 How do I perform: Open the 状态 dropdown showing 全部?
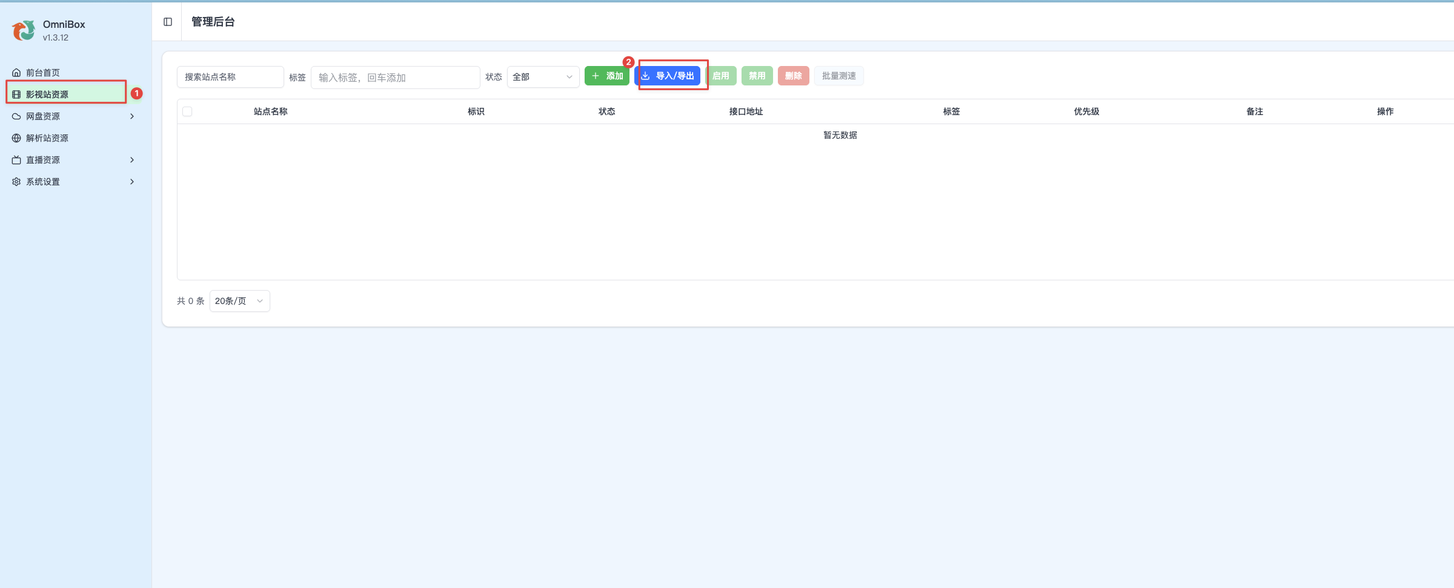coord(543,77)
